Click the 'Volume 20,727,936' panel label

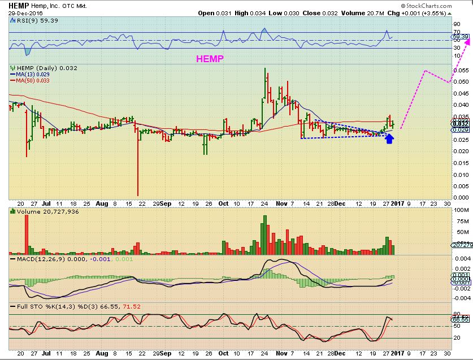(x=47, y=211)
